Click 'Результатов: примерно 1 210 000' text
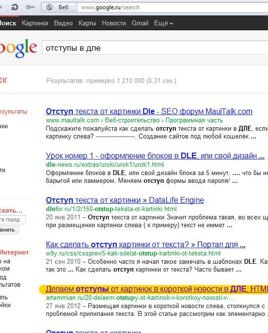The height and width of the screenshot is (333, 268). tap(111, 81)
